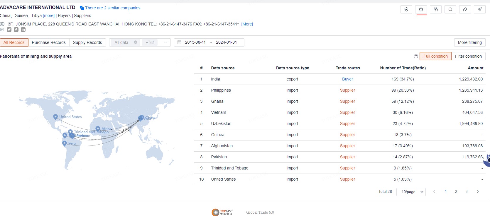
Task: Click the Data source column header
Action: pos(223,68)
